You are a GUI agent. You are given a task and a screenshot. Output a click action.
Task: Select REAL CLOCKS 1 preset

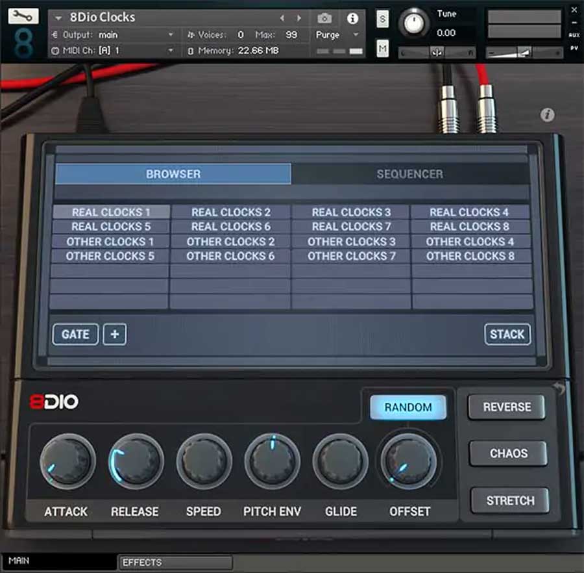pos(111,212)
